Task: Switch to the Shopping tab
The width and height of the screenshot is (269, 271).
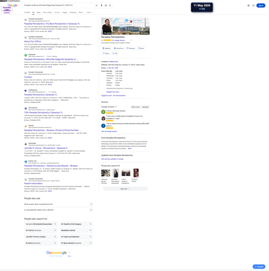Action: [73, 12]
